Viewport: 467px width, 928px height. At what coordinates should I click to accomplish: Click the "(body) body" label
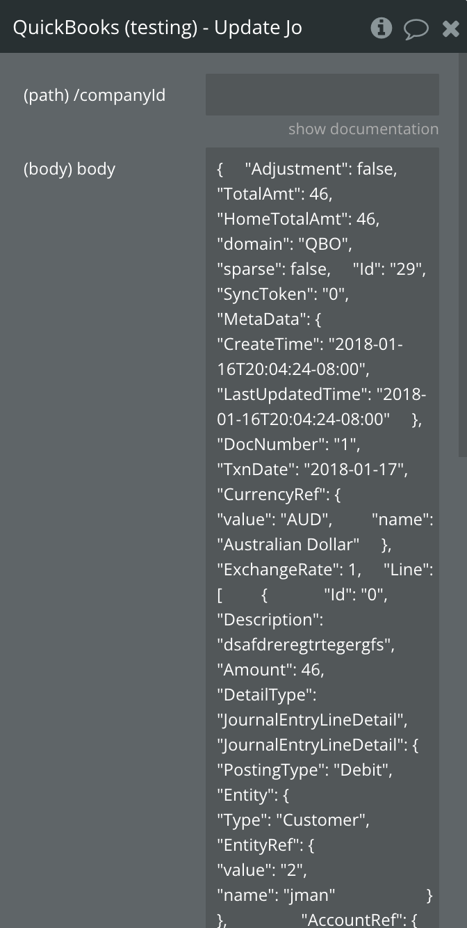pos(69,169)
